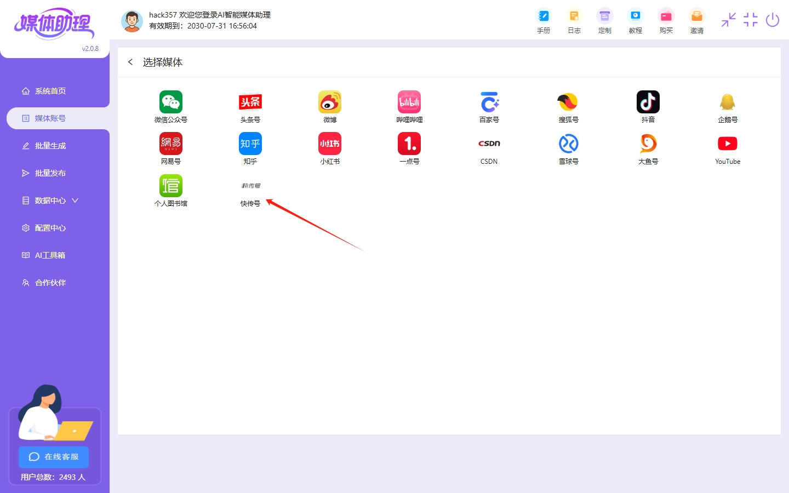
Task: Open the Tutorial (教程) icon
Action: pyautogui.click(x=636, y=16)
